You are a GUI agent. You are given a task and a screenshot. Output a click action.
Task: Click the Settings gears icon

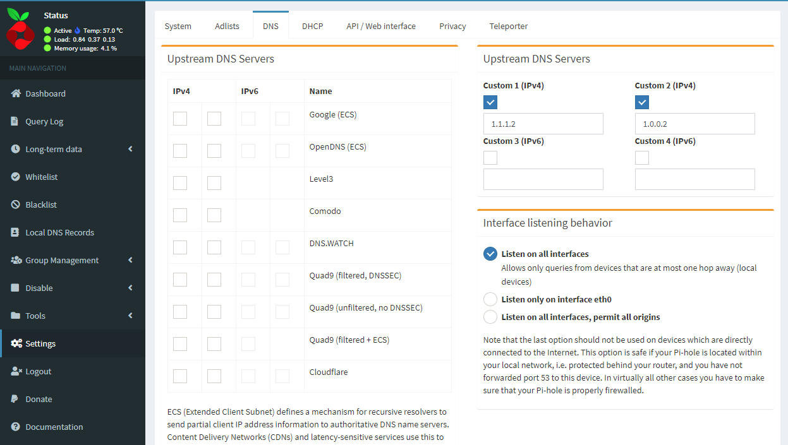pyautogui.click(x=16, y=343)
